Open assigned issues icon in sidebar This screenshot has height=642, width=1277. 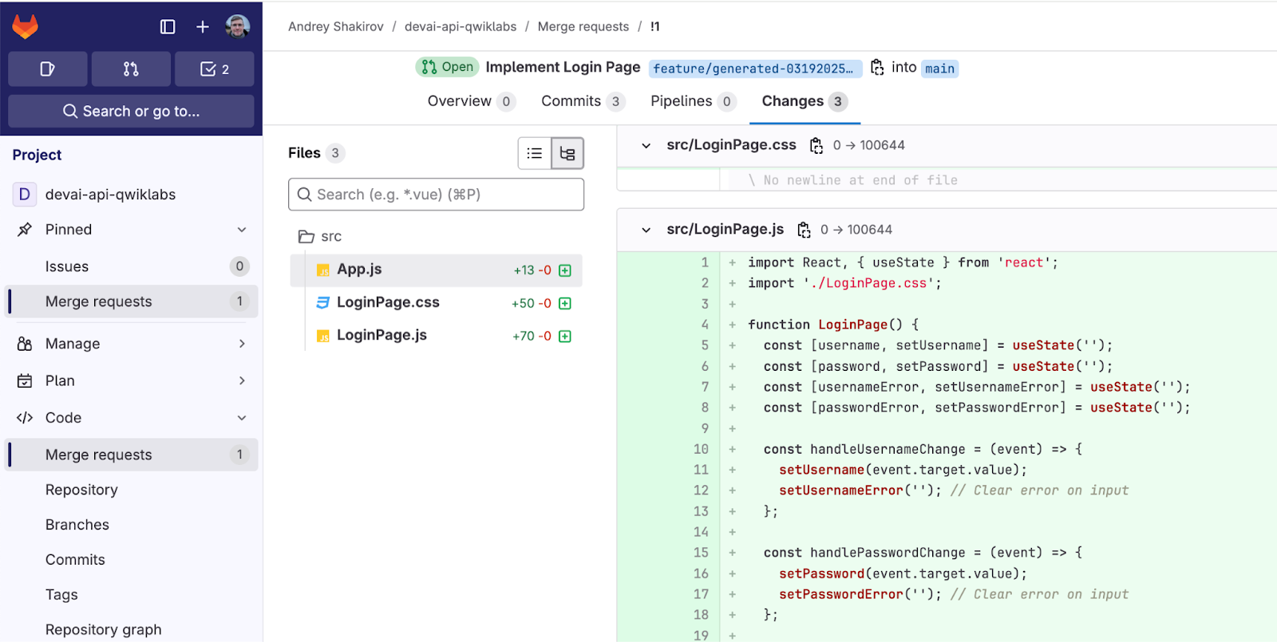tap(48, 69)
